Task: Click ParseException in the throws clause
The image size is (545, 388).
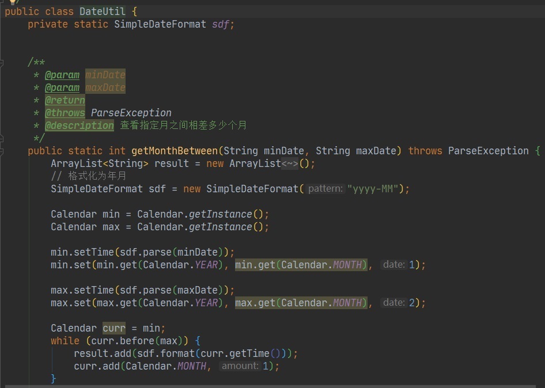Action: point(489,151)
